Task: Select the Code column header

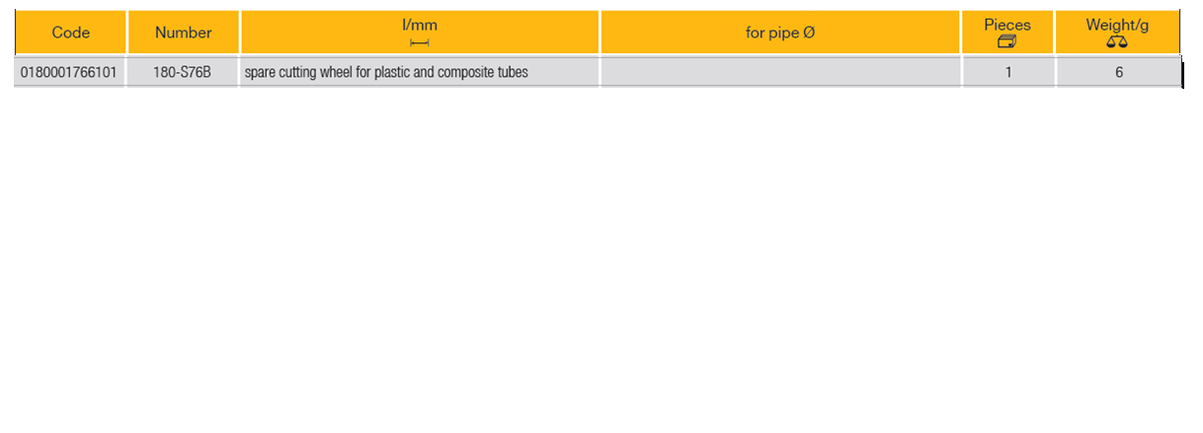Action: [70, 33]
